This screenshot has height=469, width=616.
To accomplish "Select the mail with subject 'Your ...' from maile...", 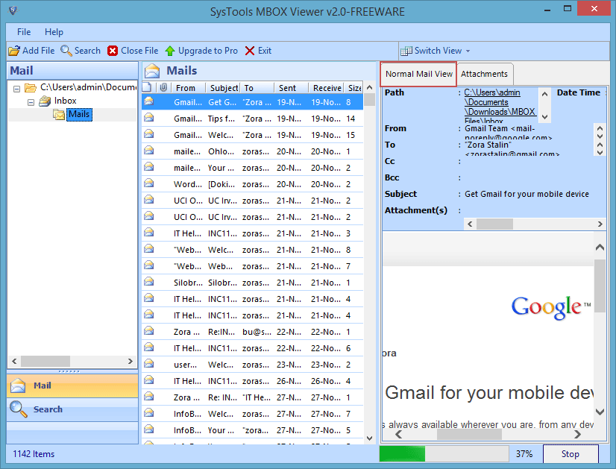I will tap(252, 168).
